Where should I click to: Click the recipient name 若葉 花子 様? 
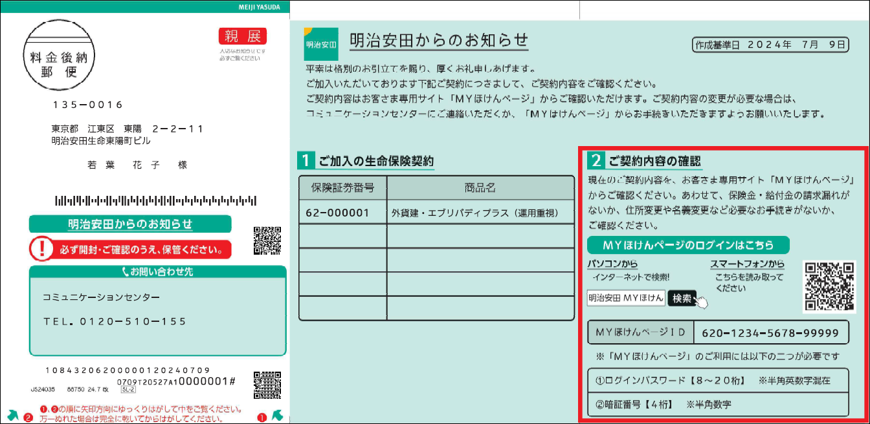point(137,165)
